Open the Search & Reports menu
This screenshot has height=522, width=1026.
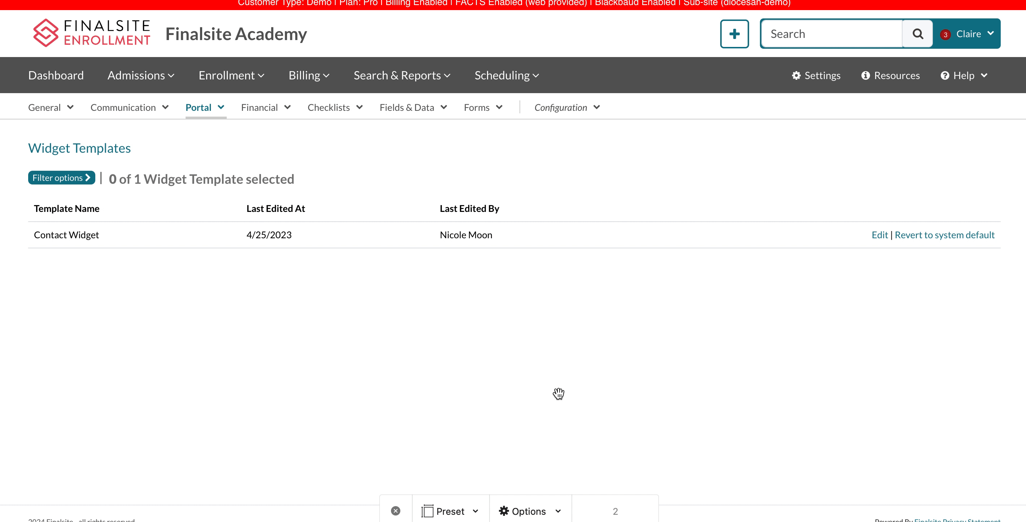(x=401, y=75)
